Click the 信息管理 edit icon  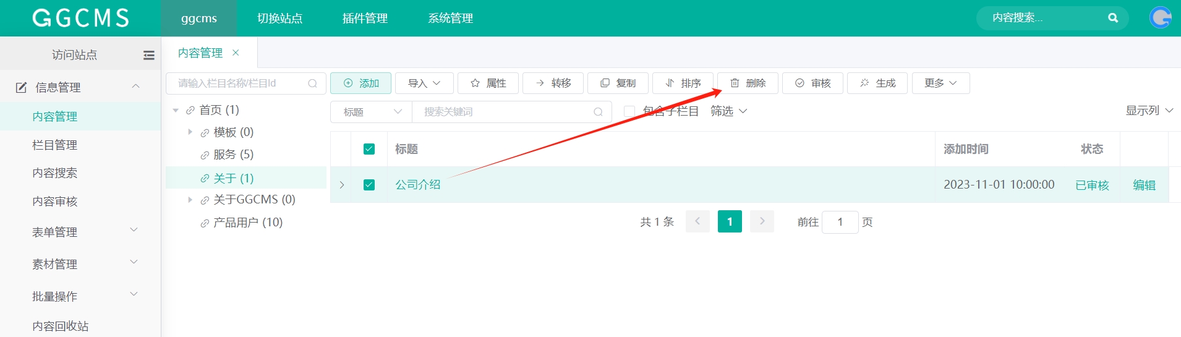[21, 87]
